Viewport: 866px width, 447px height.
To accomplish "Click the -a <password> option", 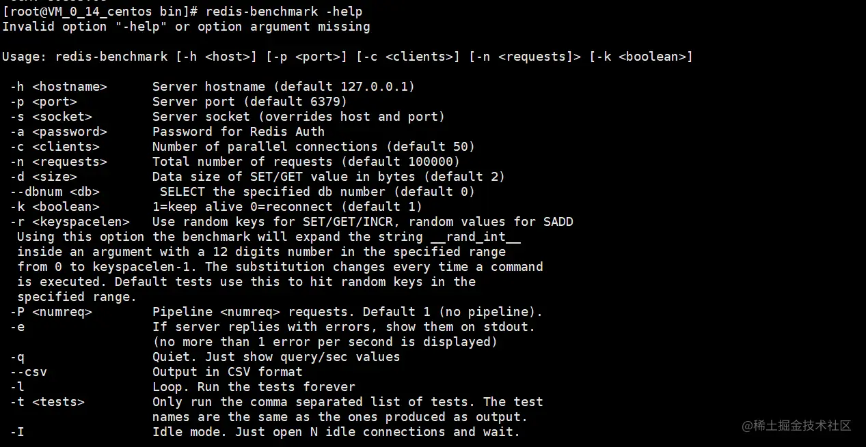I will tap(59, 132).
